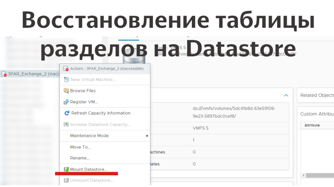
Task: Click the Attribute column header
Action: click(x=312, y=125)
